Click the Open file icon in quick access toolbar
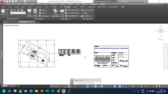 (x=10, y=2)
